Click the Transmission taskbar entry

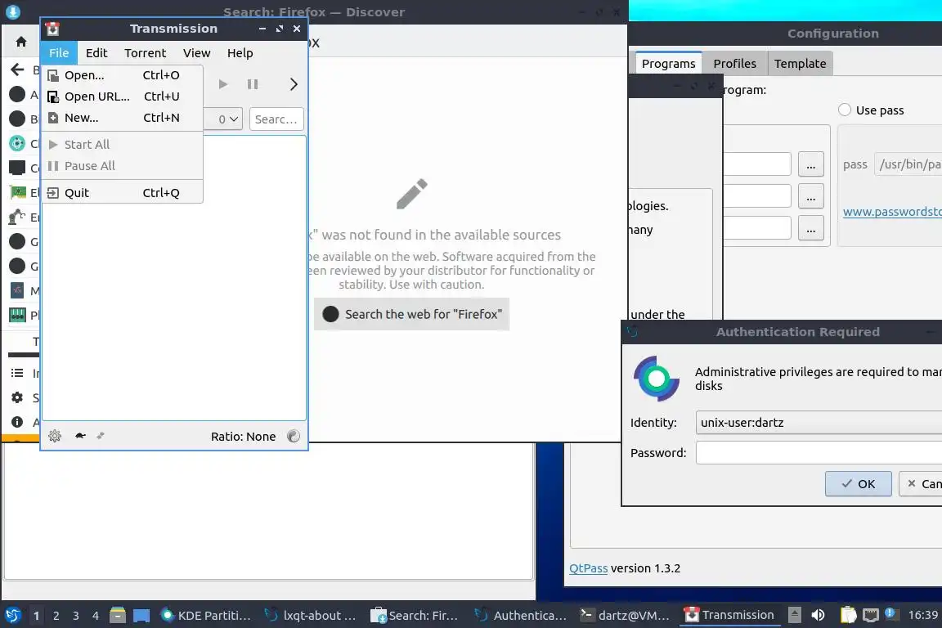[729, 616]
